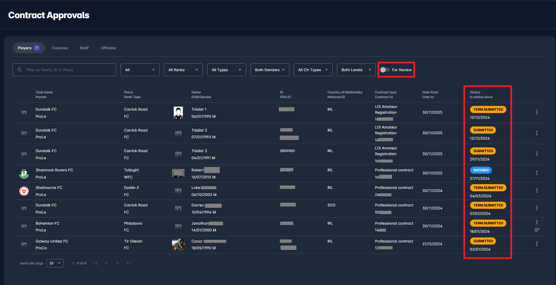Switch to the Officials tab
Image resolution: width=556 pixels, height=285 pixels.
[108, 48]
